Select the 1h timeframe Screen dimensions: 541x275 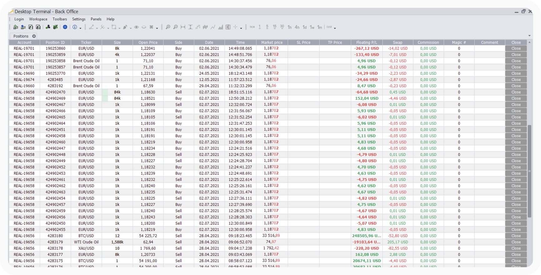pyautogui.click(x=290, y=27)
